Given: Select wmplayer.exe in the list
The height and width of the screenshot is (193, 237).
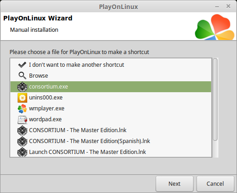Looking at the screenshot, I should click(x=111, y=109).
